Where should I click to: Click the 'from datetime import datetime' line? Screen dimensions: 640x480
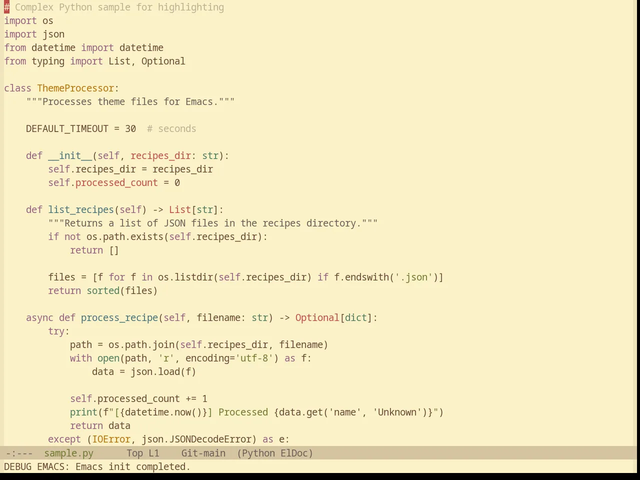coord(83,47)
